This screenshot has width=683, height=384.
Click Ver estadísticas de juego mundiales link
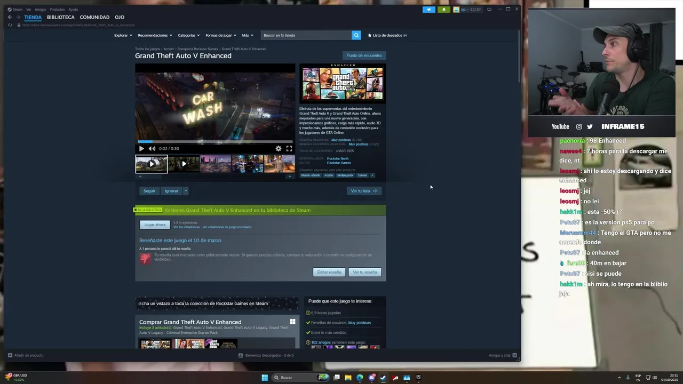(227, 227)
